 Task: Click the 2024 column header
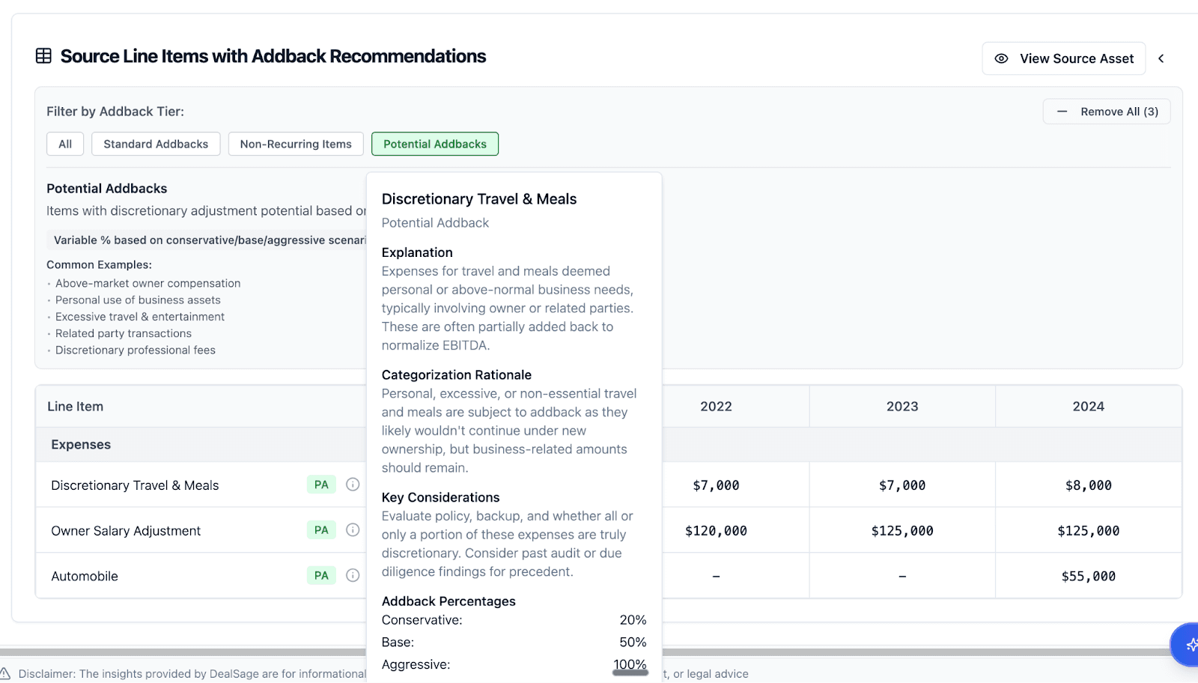(x=1088, y=407)
